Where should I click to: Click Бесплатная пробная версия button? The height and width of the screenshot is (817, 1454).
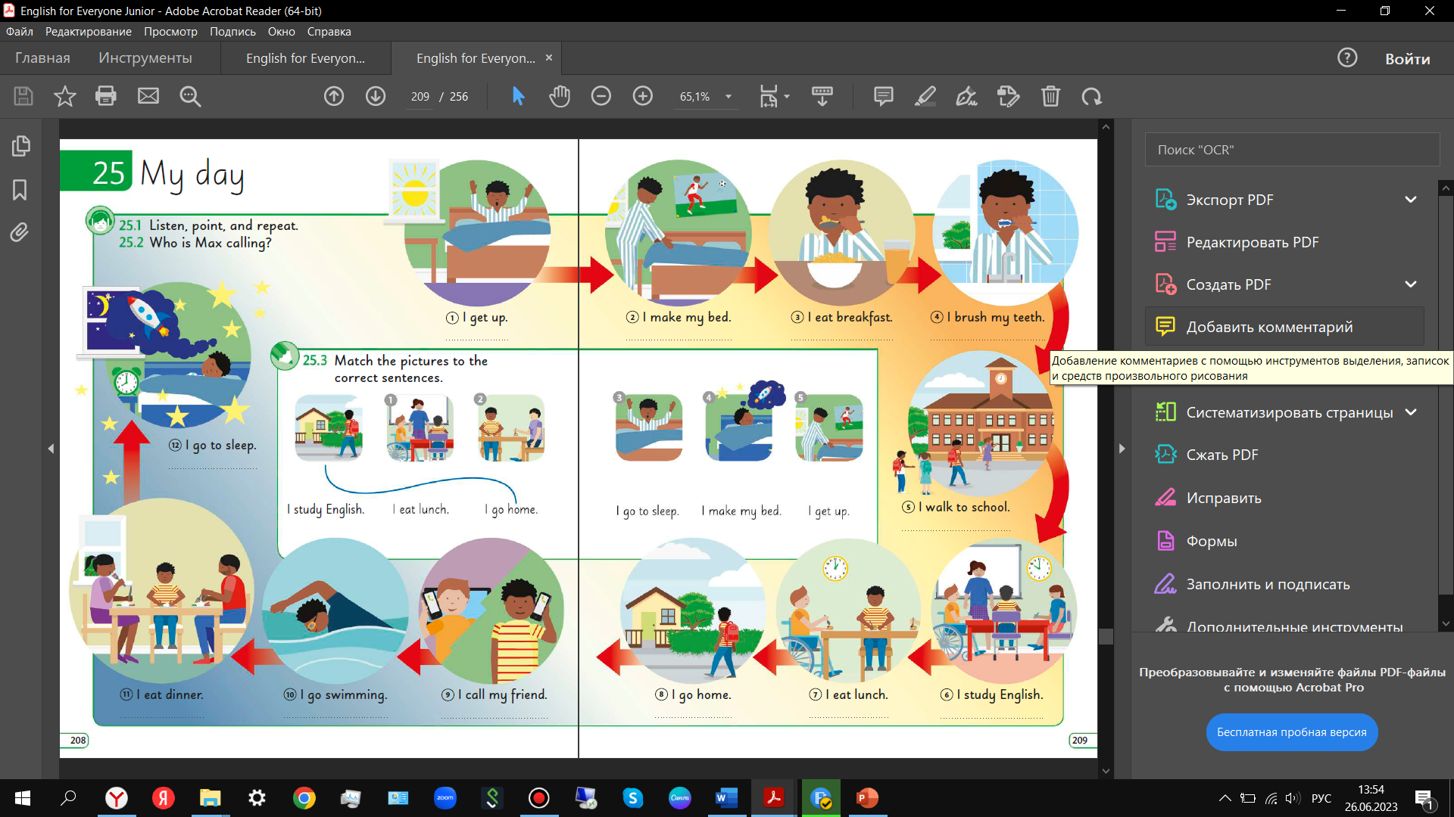tap(1291, 732)
